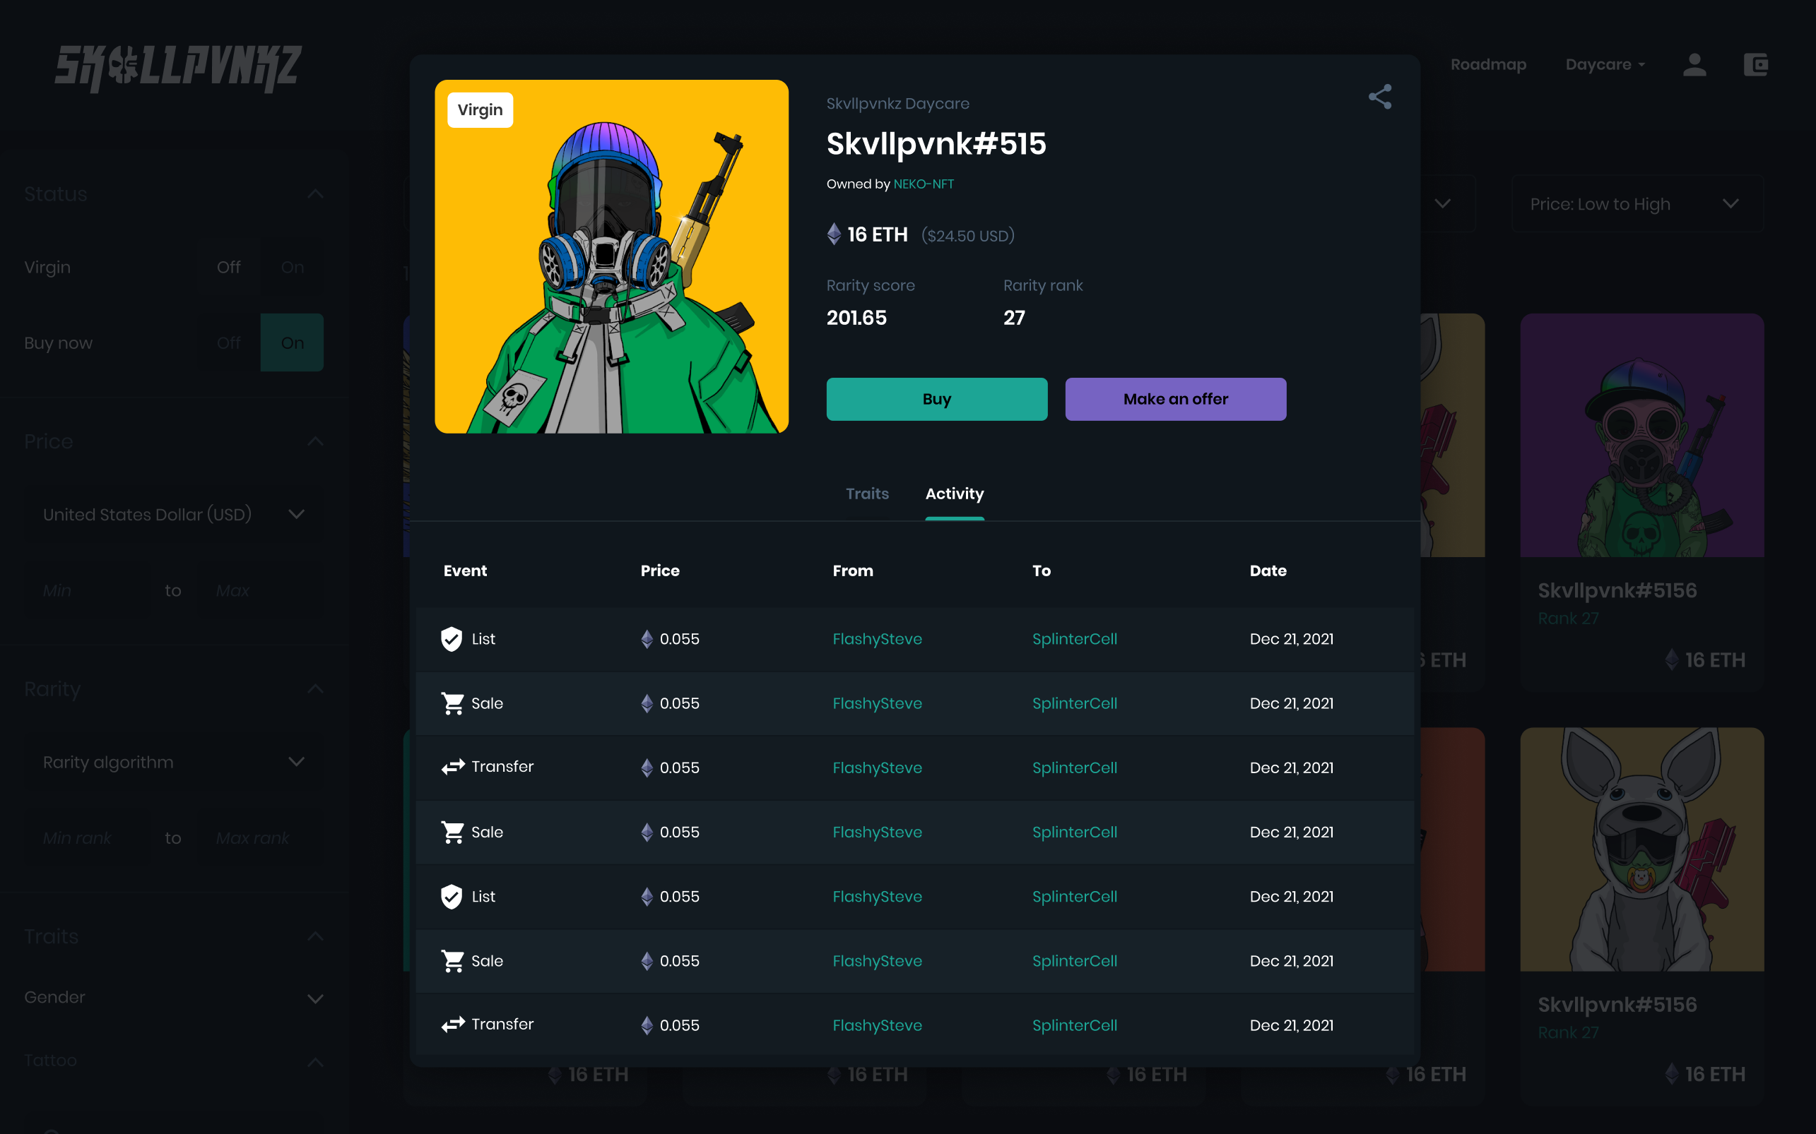
Task: Open FlashySteve in last Transfer row
Action: click(876, 1025)
